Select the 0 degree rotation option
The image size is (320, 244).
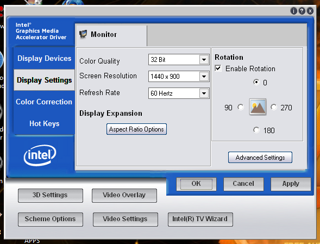256,82
